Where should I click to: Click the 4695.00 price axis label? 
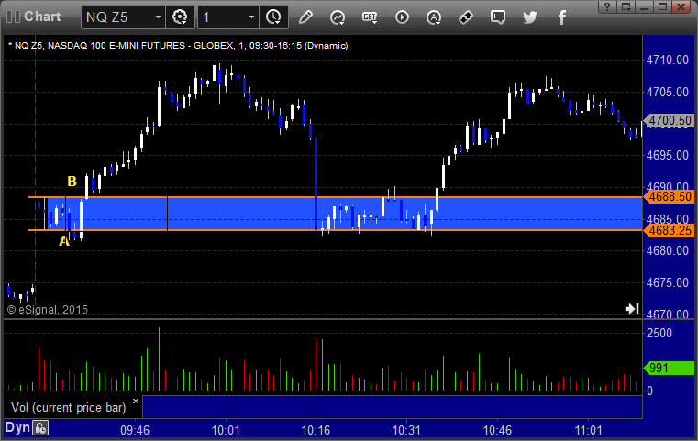(668, 155)
